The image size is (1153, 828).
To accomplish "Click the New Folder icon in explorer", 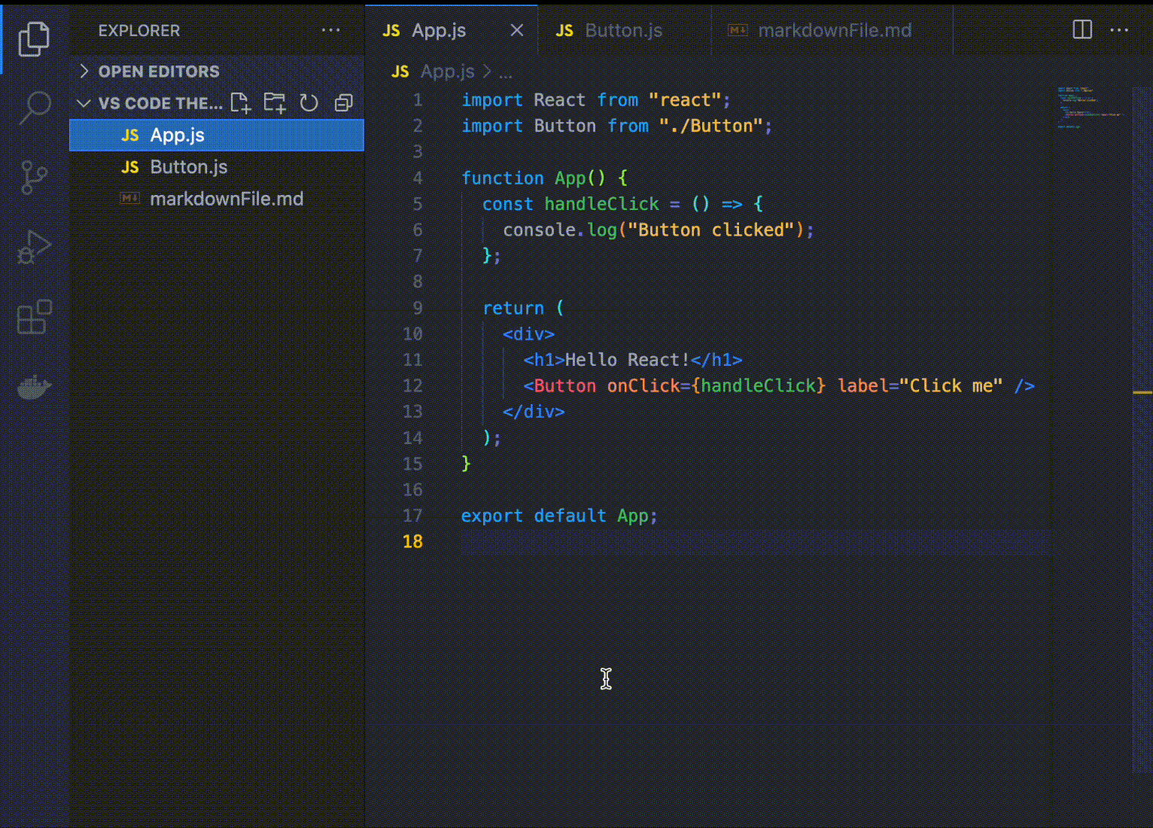I will pyautogui.click(x=275, y=103).
